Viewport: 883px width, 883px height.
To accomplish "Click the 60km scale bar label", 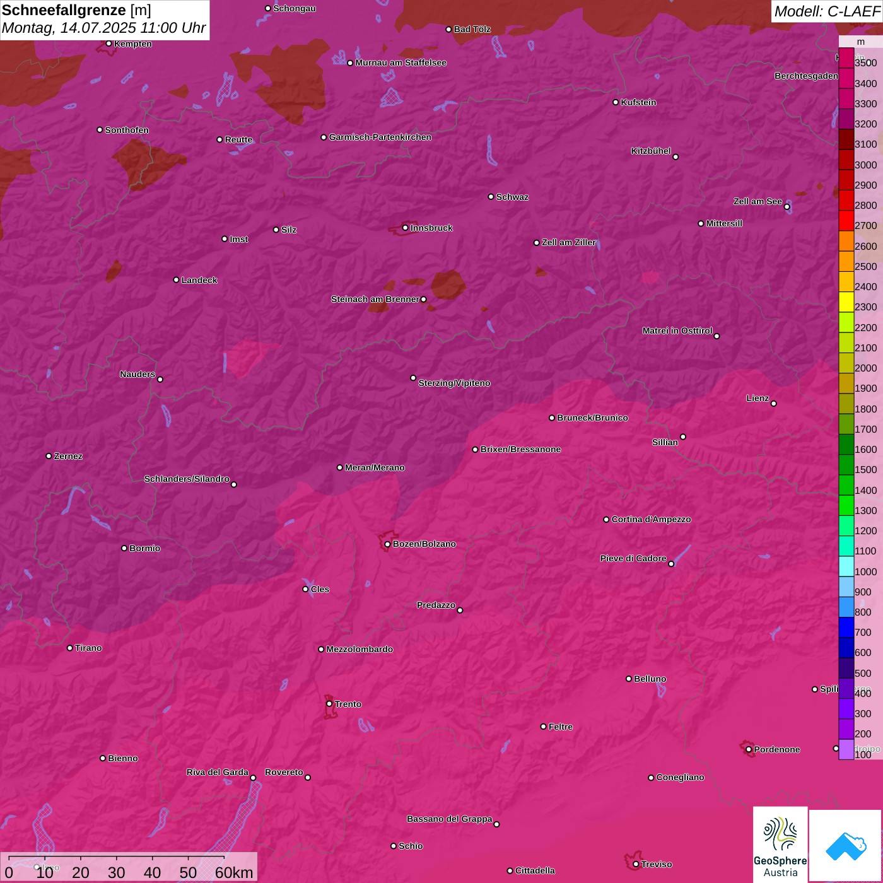I will [234, 872].
